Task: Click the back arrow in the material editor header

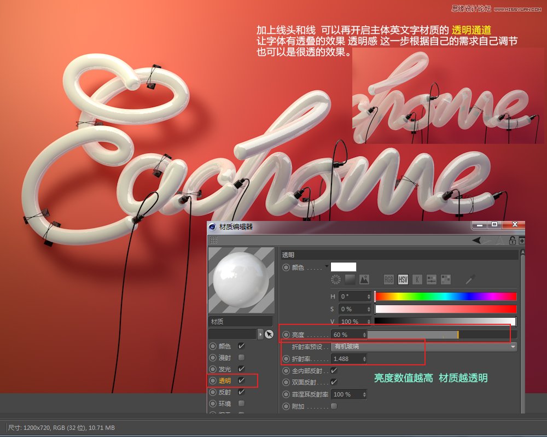Action: point(476,240)
